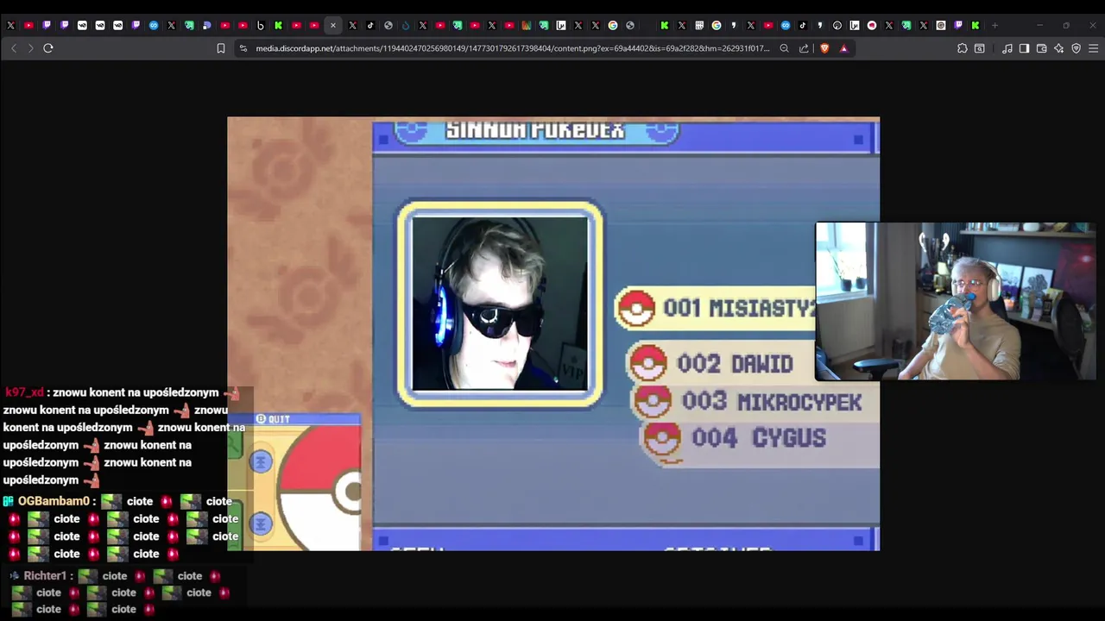Minimize the browser window

1039,25
